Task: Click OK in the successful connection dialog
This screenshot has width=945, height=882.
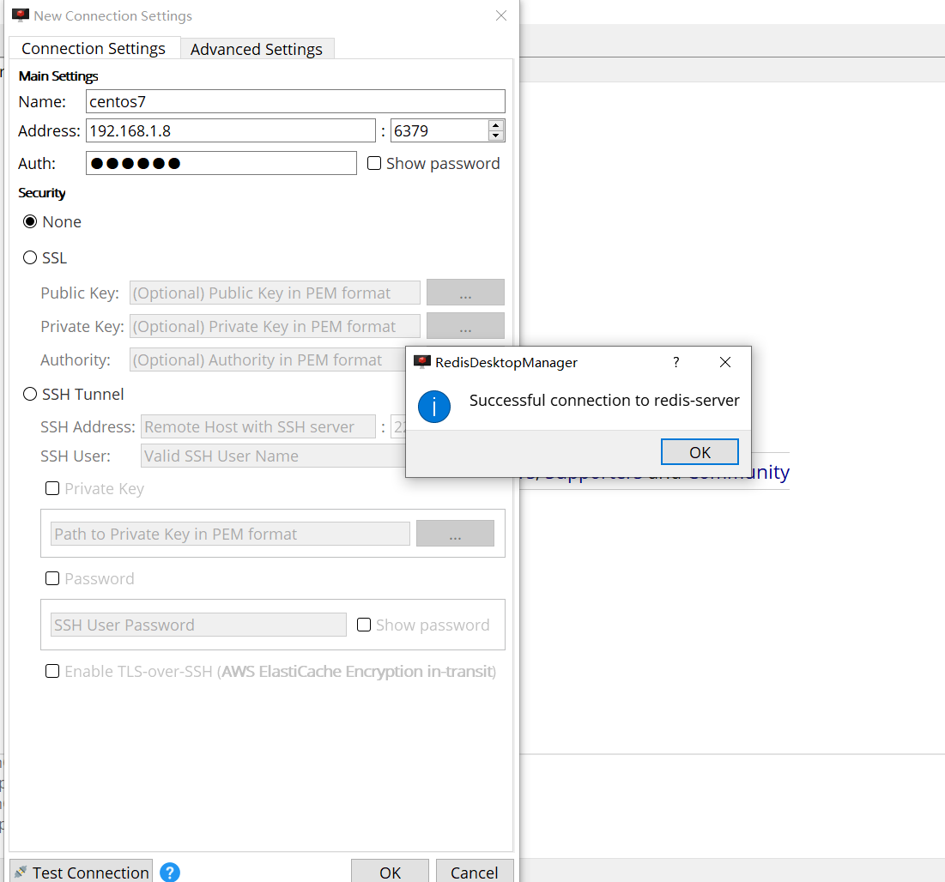Action: [x=700, y=452]
